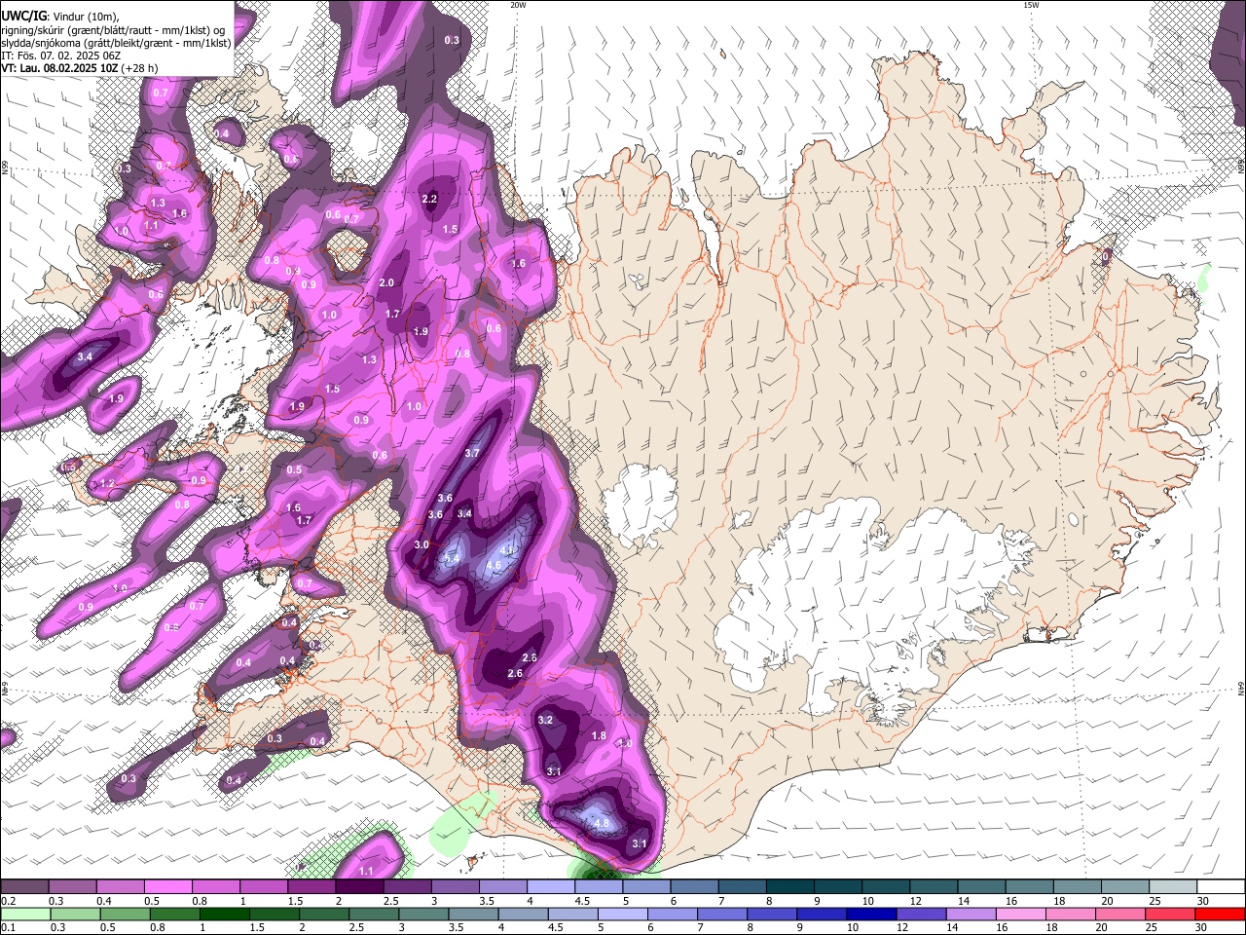Click the 2.0 snowfall value on the map

386,283
